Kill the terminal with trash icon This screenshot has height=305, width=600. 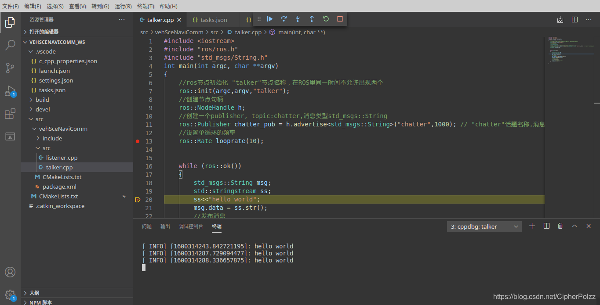(x=560, y=226)
